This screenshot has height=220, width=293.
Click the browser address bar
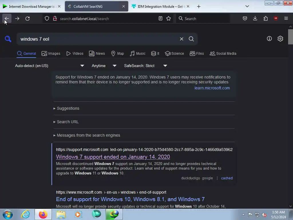click(108, 19)
